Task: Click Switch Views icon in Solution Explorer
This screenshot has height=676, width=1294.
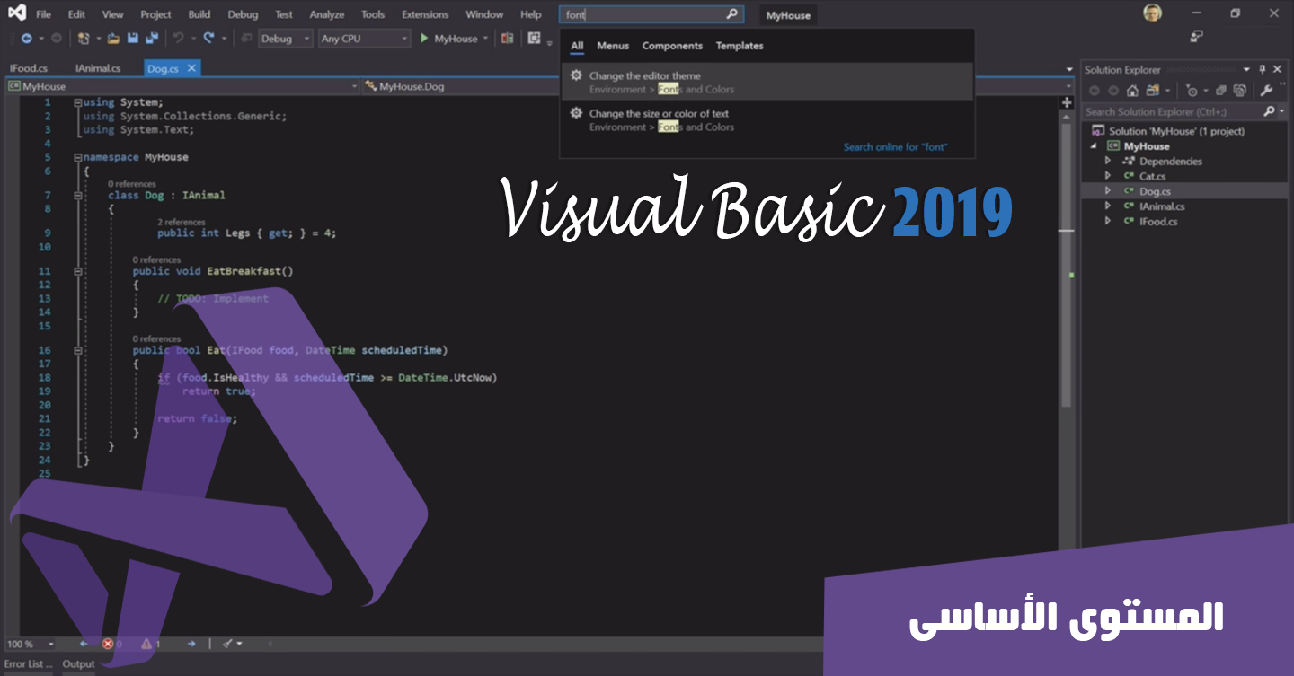Action: [x=1151, y=91]
